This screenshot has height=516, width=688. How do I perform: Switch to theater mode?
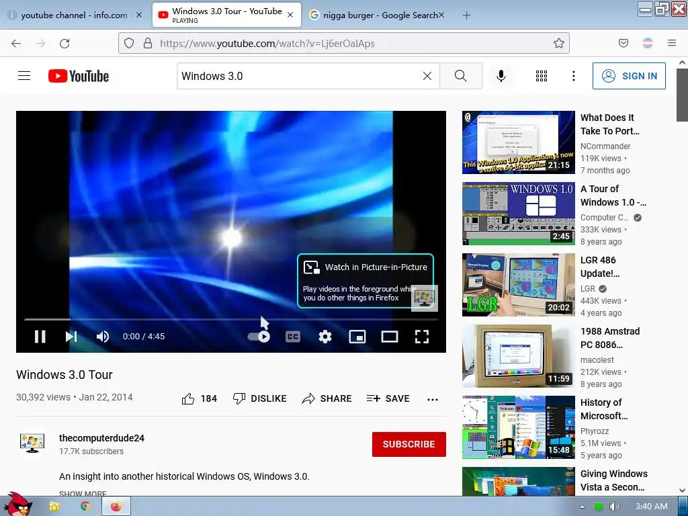[x=390, y=337]
